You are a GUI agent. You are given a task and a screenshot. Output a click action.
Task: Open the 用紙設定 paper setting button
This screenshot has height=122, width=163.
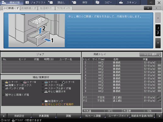tap(20, 116)
